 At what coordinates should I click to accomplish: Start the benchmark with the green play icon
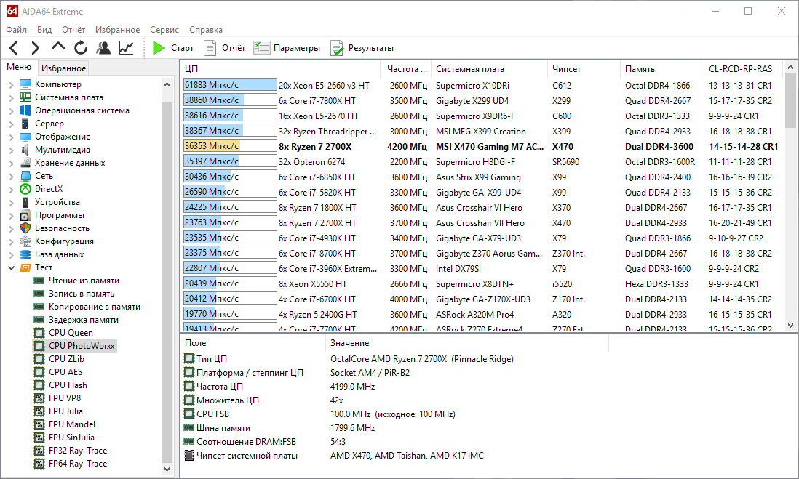(x=159, y=48)
